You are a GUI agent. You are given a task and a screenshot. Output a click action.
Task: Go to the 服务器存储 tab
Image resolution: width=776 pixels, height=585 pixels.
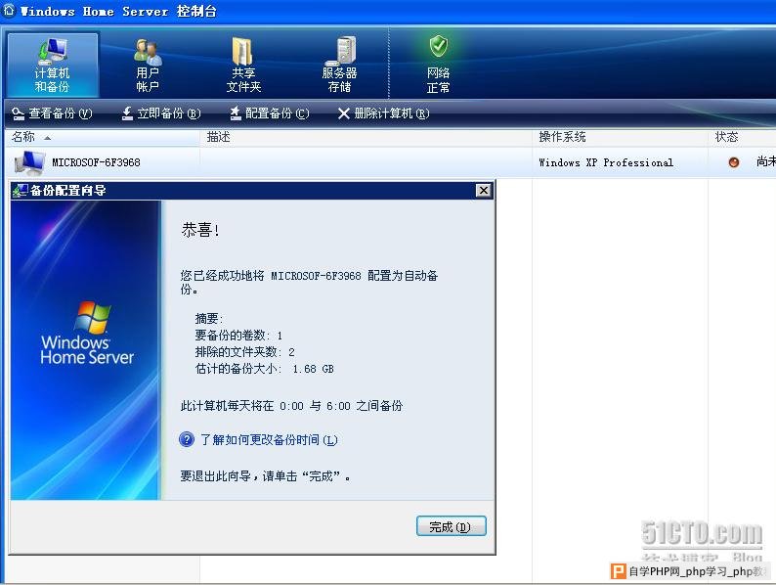(x=339, y=65)
